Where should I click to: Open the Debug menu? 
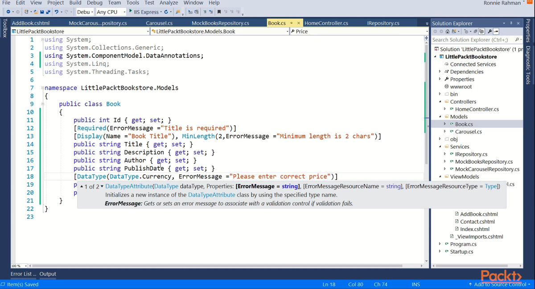[95, 3]
